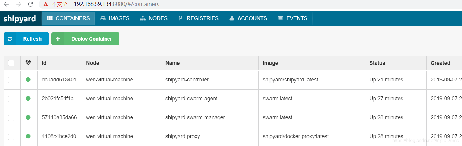462x146 pixels.
Task: Click image shipyard/docker-proxy:latest
Action: 296,136
